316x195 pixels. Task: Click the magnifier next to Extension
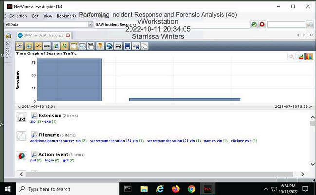click(34, 115)
